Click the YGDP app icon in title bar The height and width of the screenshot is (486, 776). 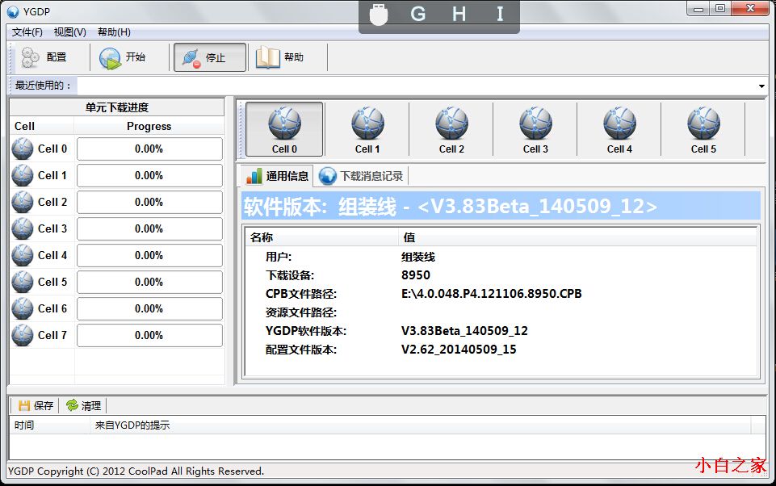(x=13, y=11)
